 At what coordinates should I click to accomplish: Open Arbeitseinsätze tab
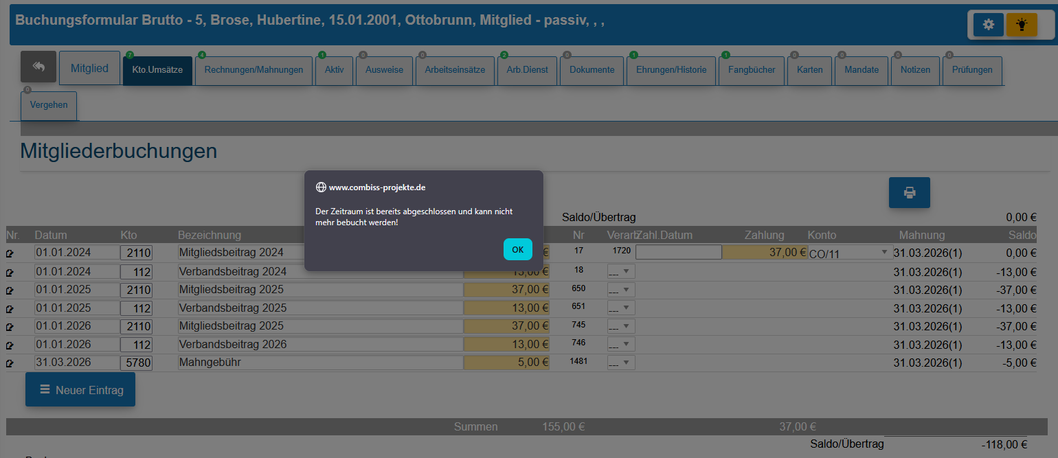click(455, 69)
